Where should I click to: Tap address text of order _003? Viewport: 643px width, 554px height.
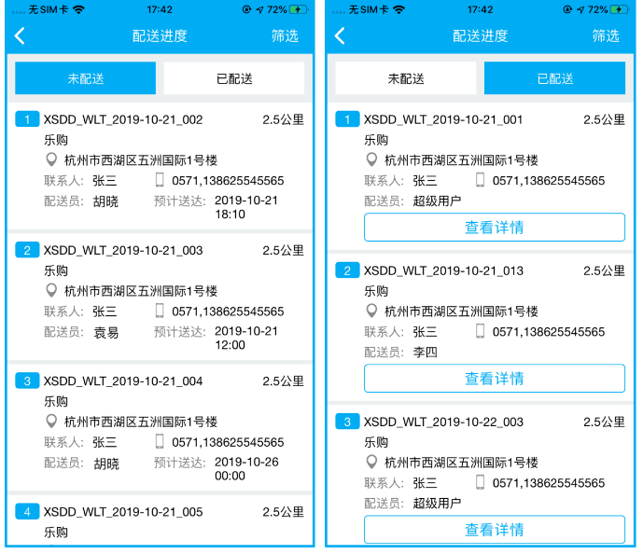pyautogui.click(x=141, y=291)
